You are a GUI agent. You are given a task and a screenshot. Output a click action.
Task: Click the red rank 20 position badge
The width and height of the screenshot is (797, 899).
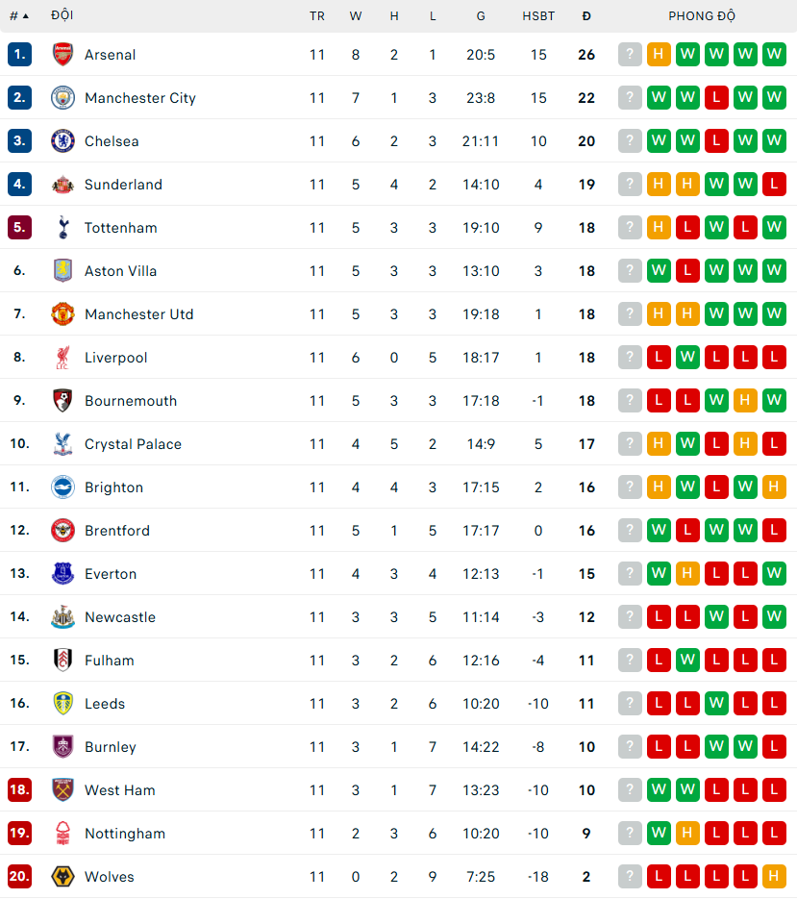[19, 877]
